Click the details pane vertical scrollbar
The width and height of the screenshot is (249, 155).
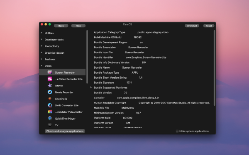pyautogui.click(x=215, y=68)
